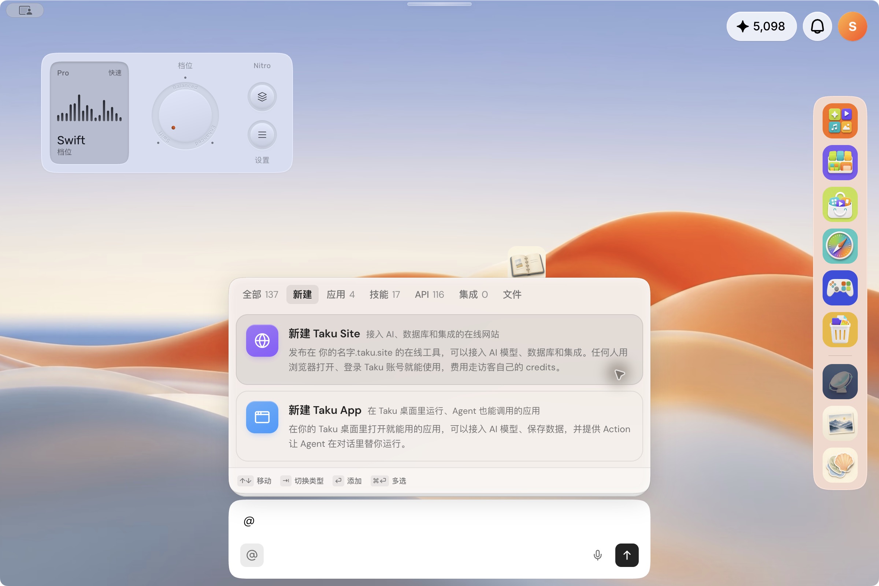This screenshot has width=879, height=586.
Task: Click the 多选 shortcut hint
Action: 389,481
